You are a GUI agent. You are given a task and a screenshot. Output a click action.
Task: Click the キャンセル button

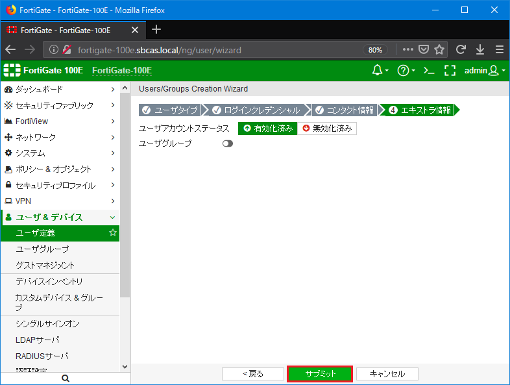pos(387,373)
